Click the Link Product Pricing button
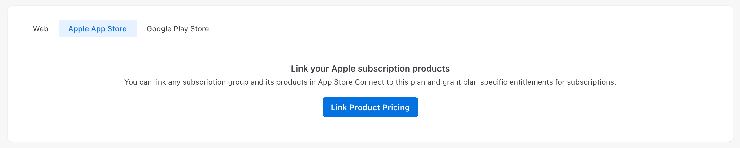The width and height of the screenshot is (740, 148). (x=370, y=107)
